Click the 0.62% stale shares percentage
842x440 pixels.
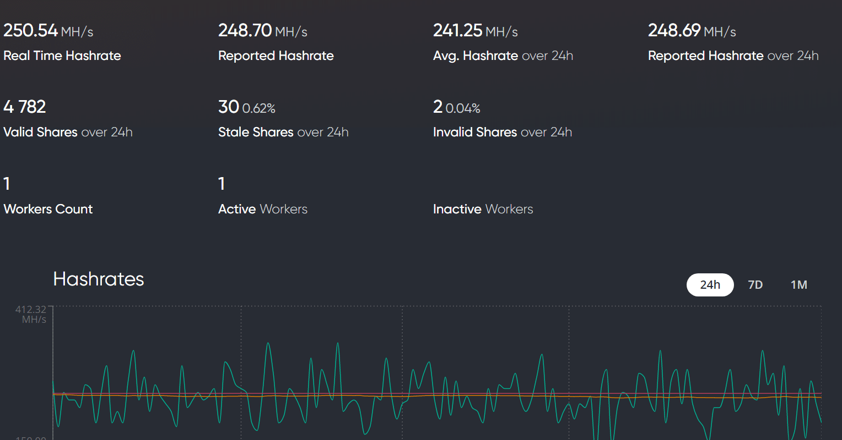(259, 108)
